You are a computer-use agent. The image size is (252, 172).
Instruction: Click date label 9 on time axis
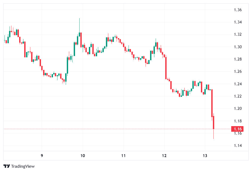pyautogui.click(x=42, y=155)
